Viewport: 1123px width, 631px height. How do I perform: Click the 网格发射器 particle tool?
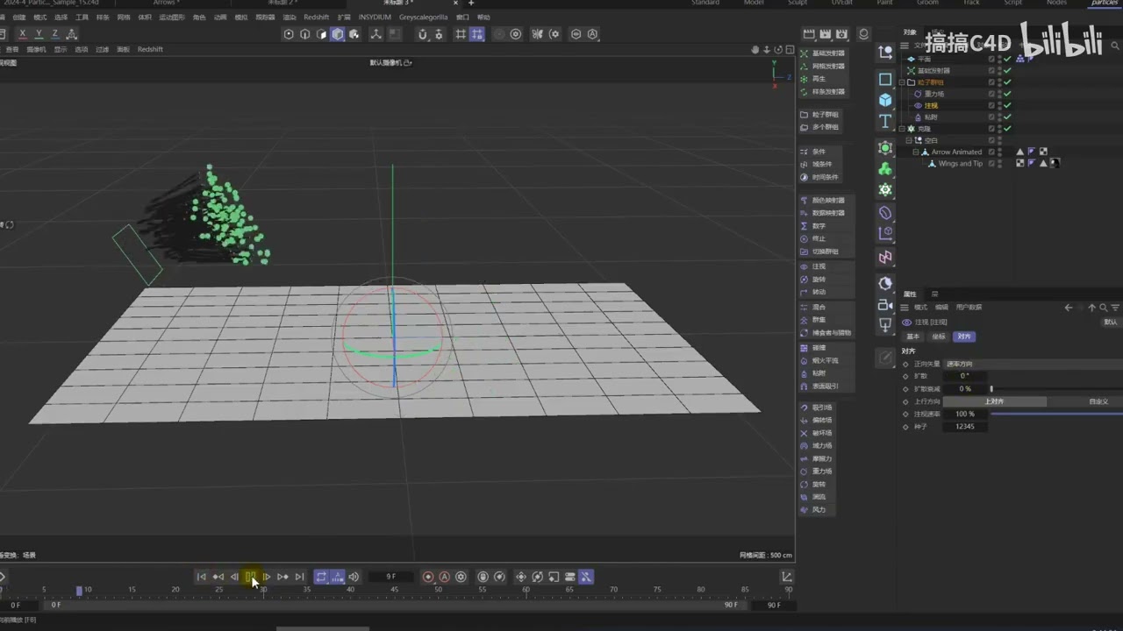tap(823, 66)
